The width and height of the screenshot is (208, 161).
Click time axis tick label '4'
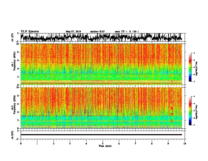(x=86, y=144)
